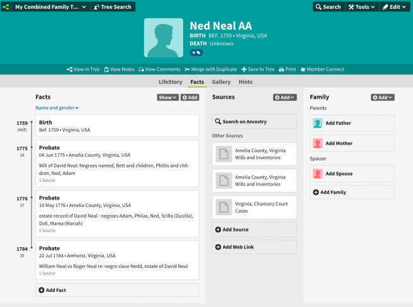Click Search on Ancestry
Viewport: 413px width, 307px height.
(254, 121)
